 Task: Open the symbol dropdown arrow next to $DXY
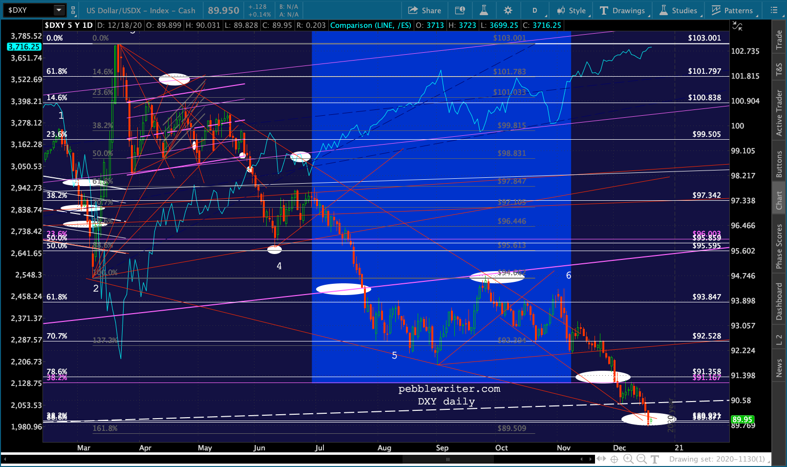pyautogui.click(x=59, y=10)
